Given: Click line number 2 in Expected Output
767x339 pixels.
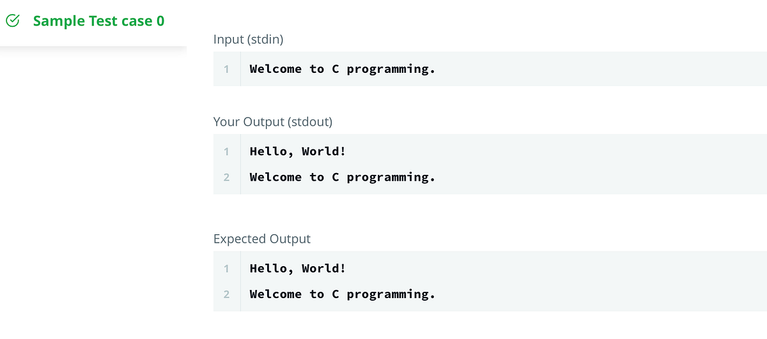Looking at the screenshot, I should pyautogui.click(x=226, y=294).
